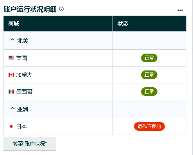Click the Canada flag icon

(11, 75)
